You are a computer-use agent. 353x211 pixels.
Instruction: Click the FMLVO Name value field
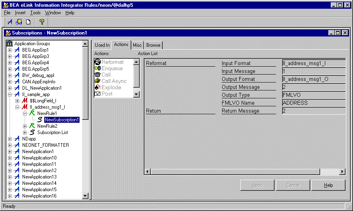coord(314,103)
